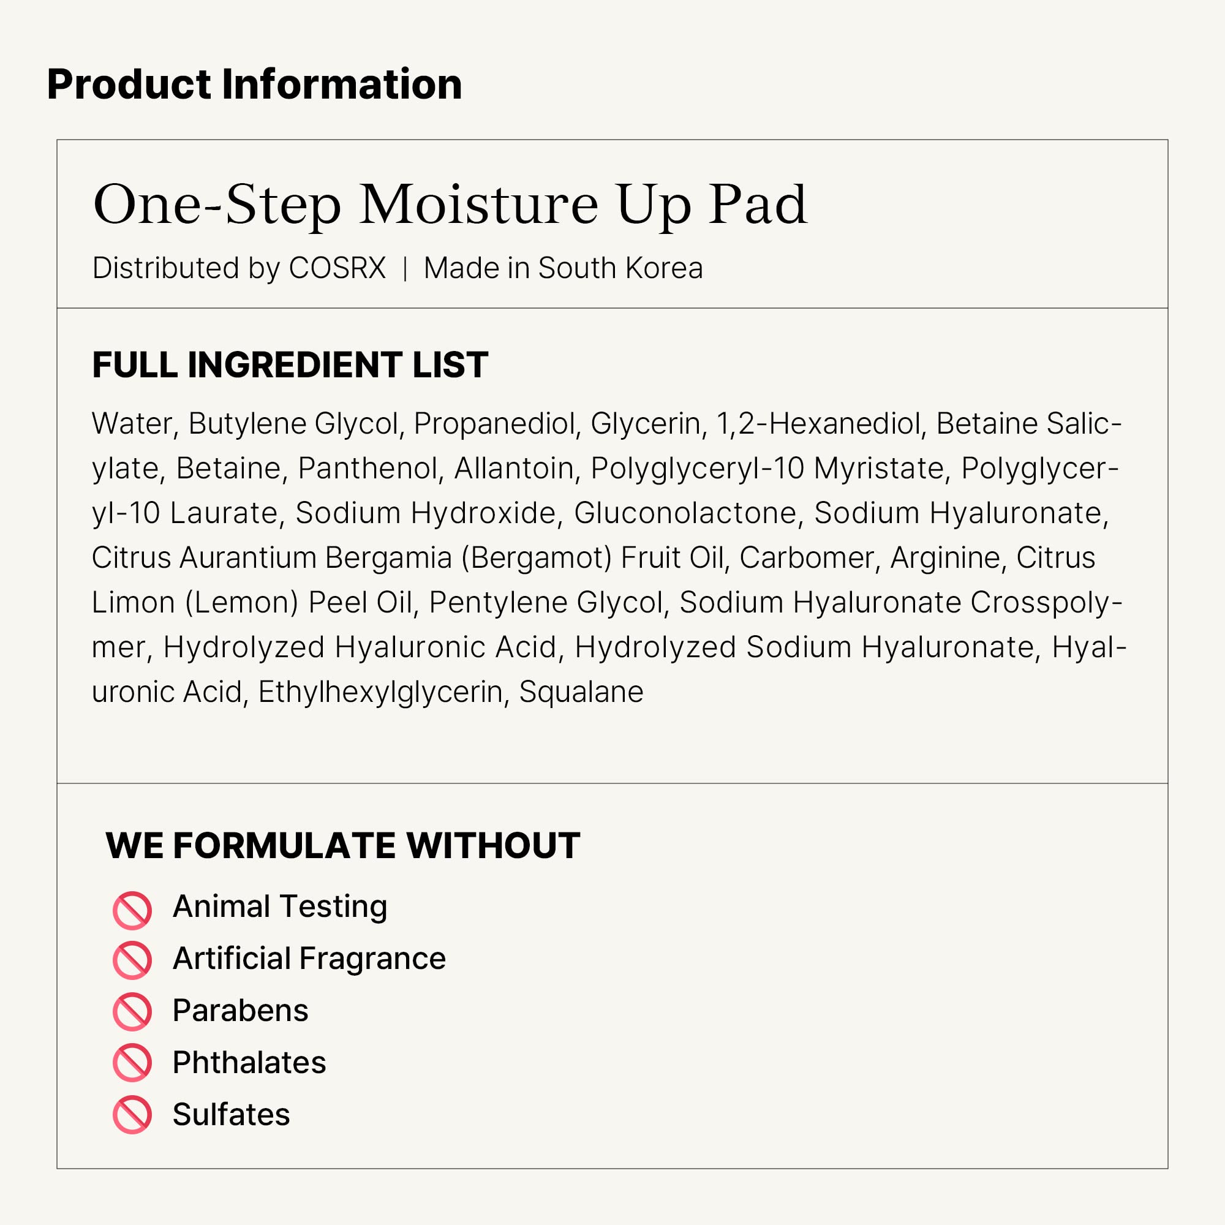Click the prohibition icon beside Animal Testing
Viewport: 1225px width, 1225px height.
tap(132, 911)
